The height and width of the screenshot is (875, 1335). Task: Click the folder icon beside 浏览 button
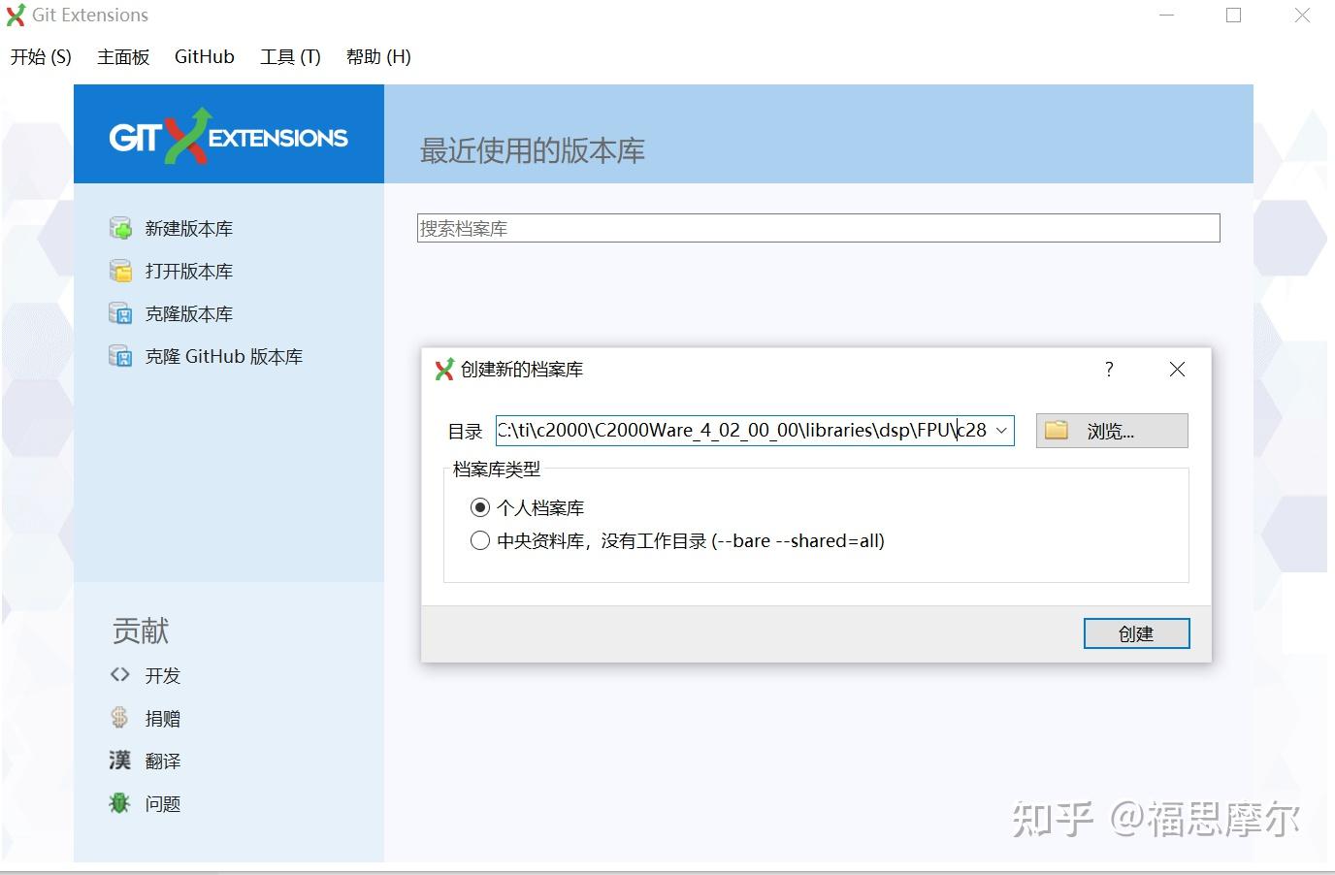tap(1057, 430)
